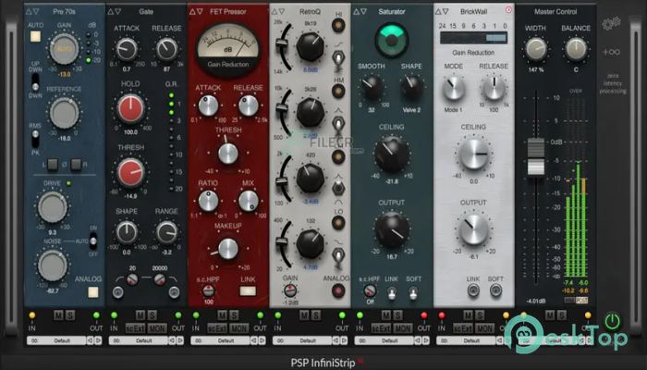
Task: Open module selector arrows in RetroQ header
Action: coord(278,11)
